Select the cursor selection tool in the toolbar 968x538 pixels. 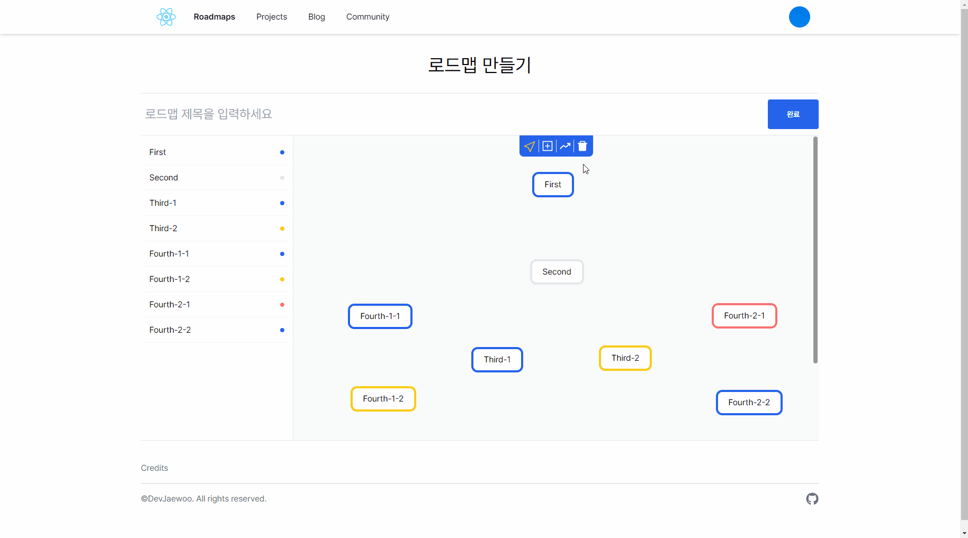tap(530, 146)
